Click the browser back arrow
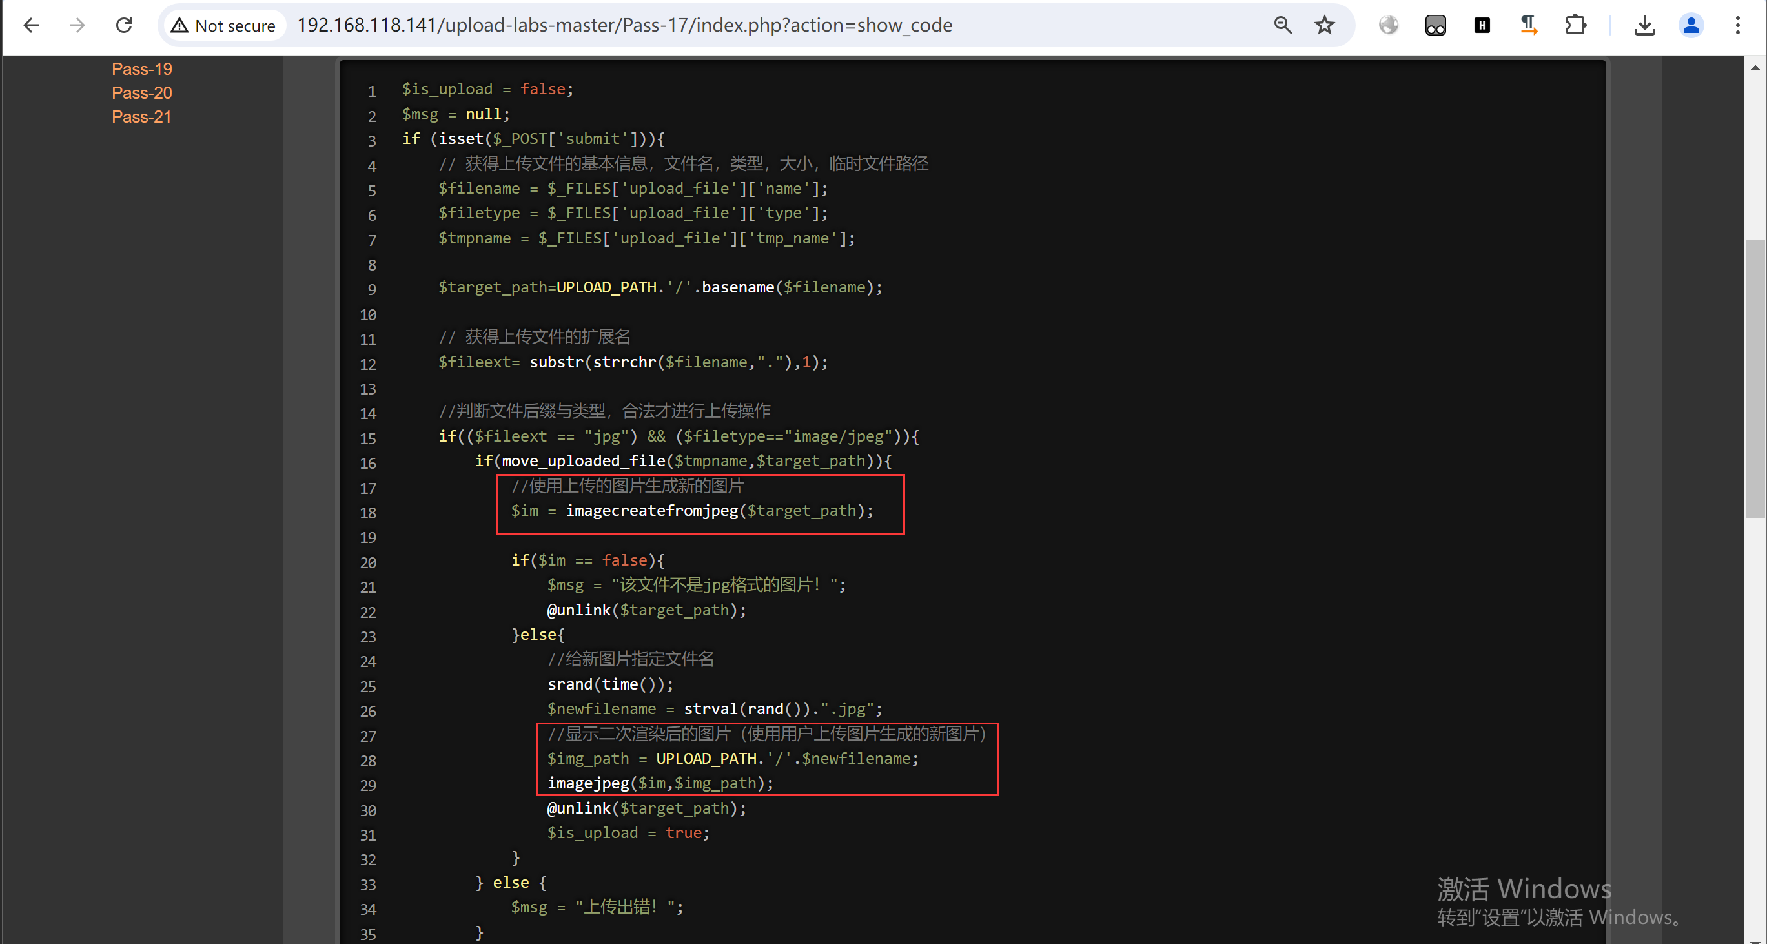1767x944 pixels. point(31,25)
